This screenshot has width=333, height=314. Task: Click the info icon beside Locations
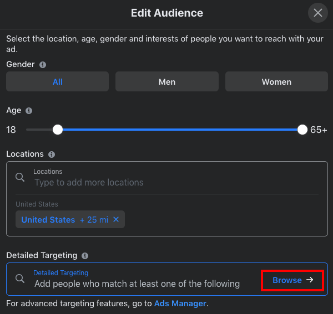point(52,155)
